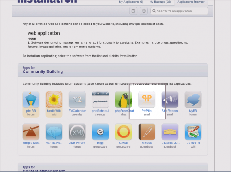Screen dimensions: 231x172
Task: Select the DokuWiki icon
Action: [193, 132]
